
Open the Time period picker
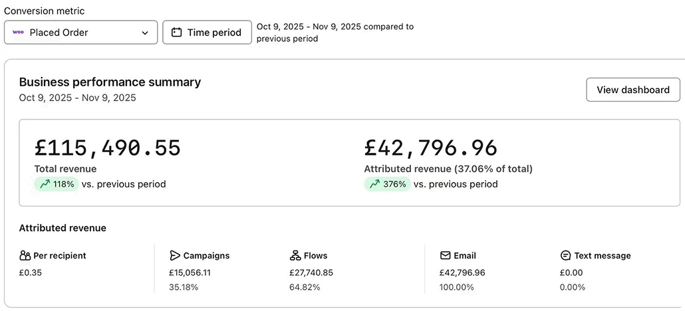207,32
